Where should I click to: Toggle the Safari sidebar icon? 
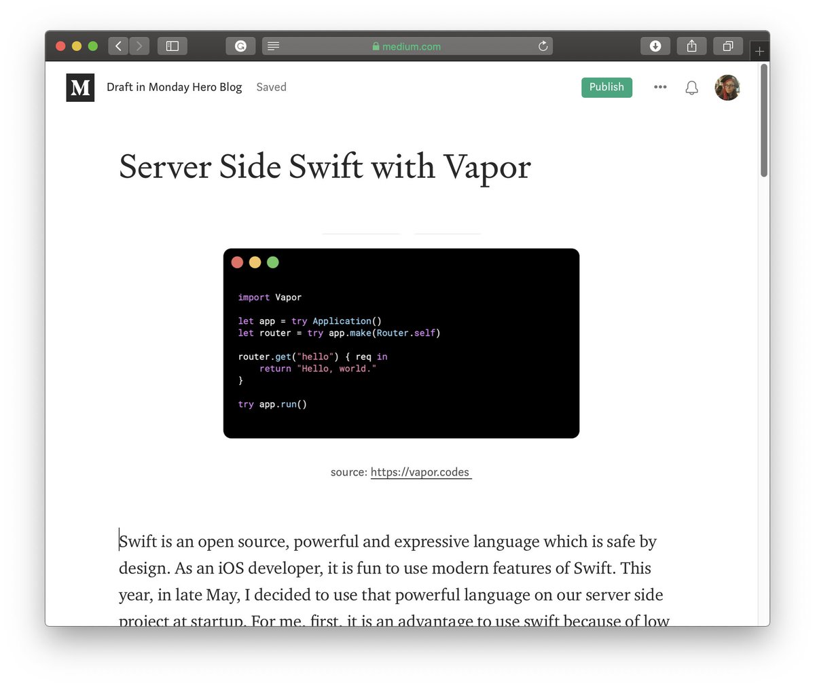(173, 46)
